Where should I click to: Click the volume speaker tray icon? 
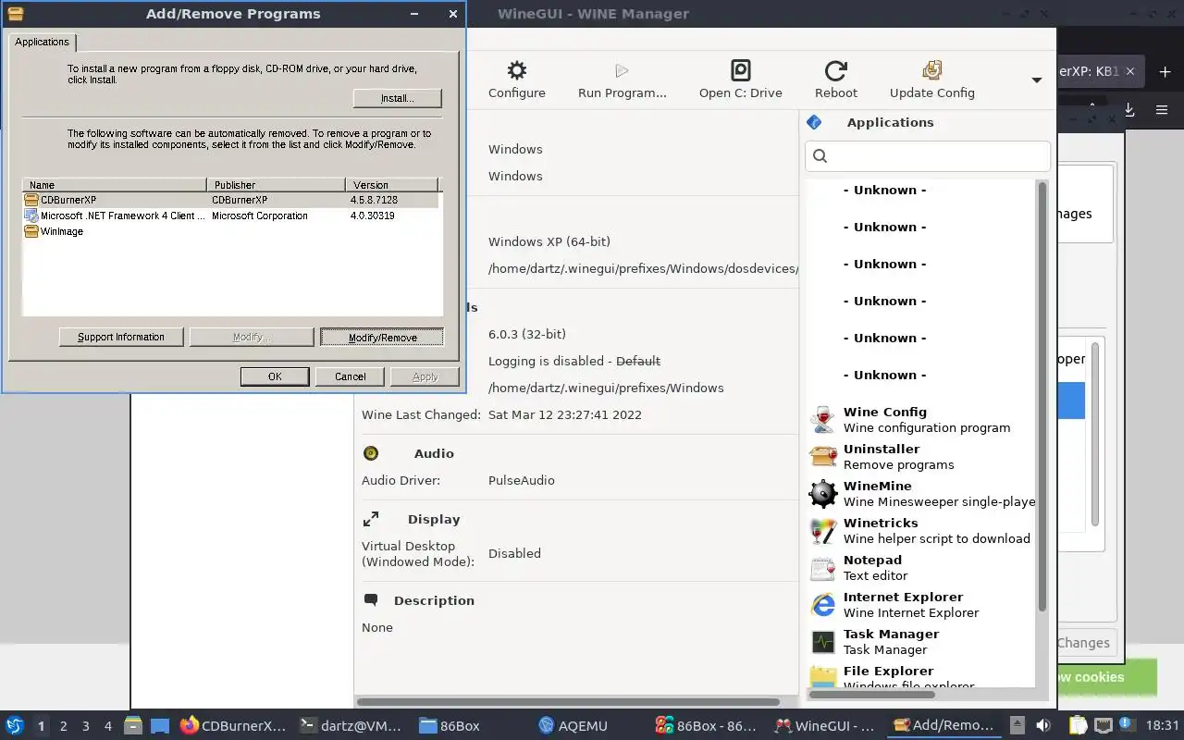(1043, 725)
